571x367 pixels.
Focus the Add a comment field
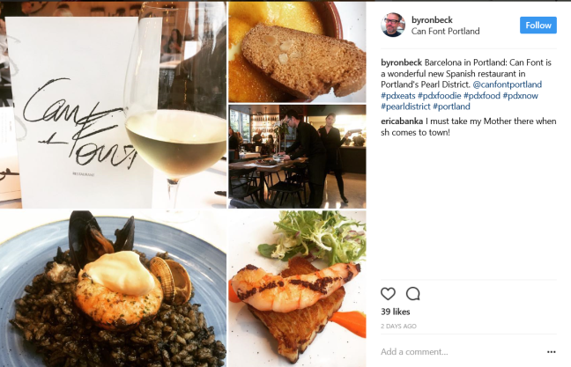(463, 352)
